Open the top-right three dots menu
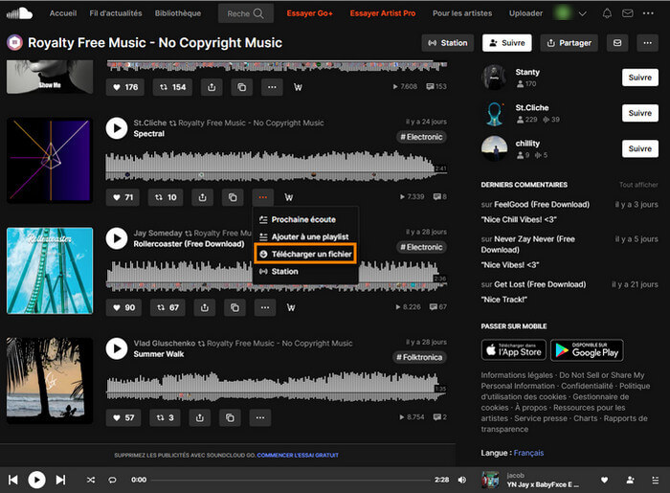 point(651,13)
